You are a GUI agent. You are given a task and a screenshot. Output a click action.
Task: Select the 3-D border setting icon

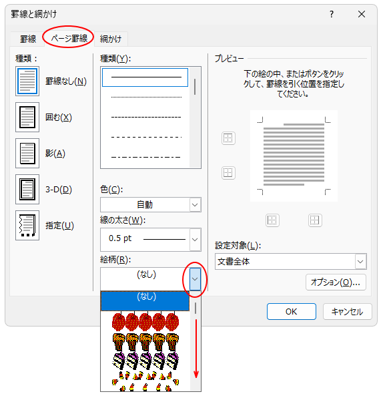[27, 189]
